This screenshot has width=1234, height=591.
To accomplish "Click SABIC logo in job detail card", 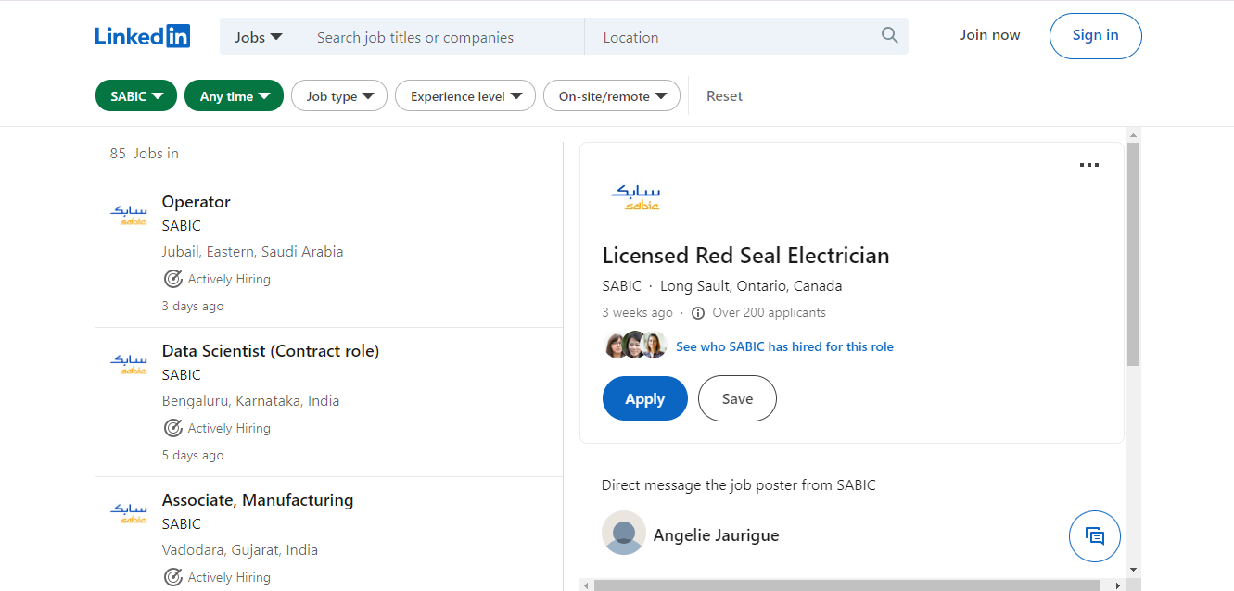I will coord(635,197).
